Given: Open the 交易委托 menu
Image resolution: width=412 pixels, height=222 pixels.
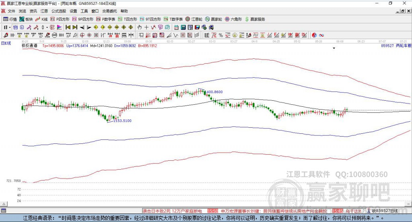Looking at the screenshot, I should [109, 11].
